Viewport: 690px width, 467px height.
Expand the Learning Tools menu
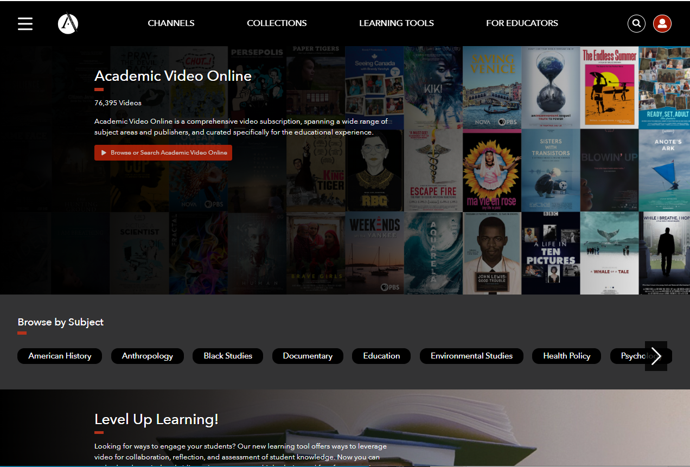[x=396, y=23]
